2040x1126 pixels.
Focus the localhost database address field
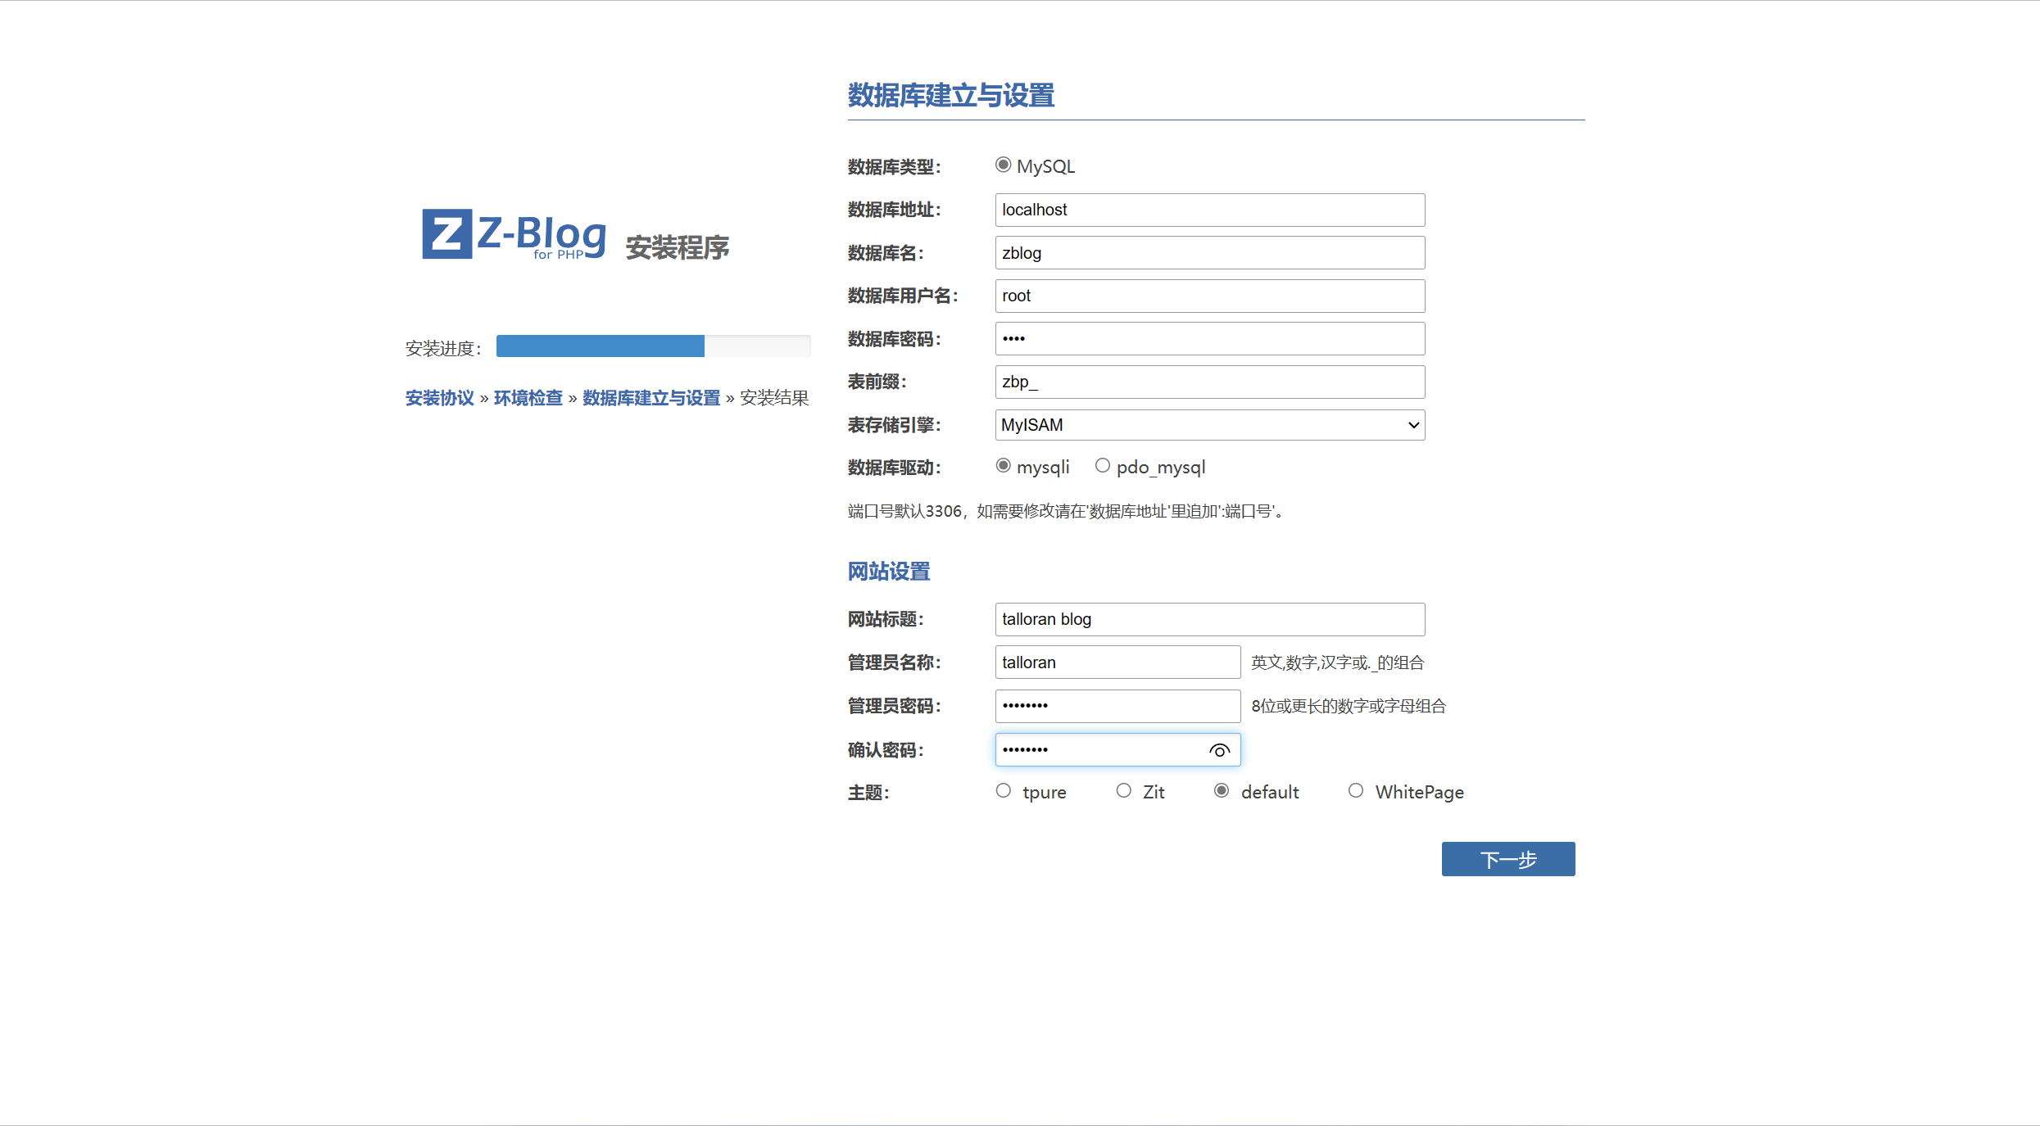[x=1209, y=210]
